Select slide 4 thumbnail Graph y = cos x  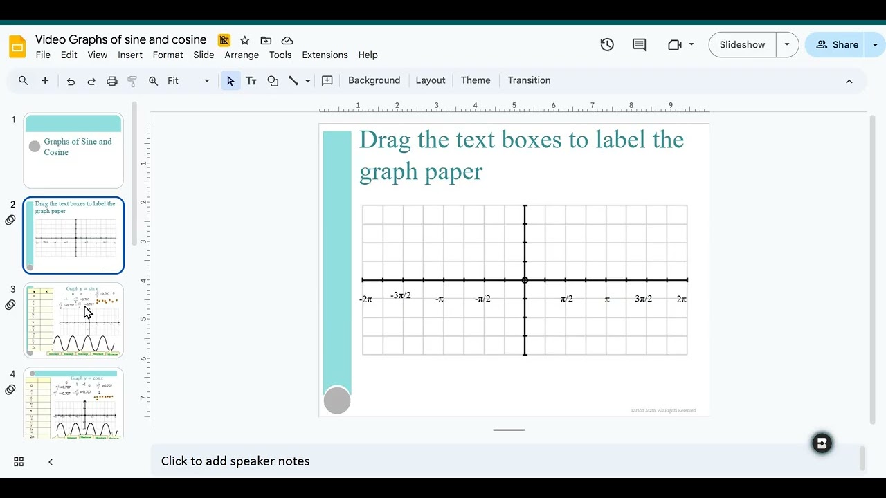(73, 404)
